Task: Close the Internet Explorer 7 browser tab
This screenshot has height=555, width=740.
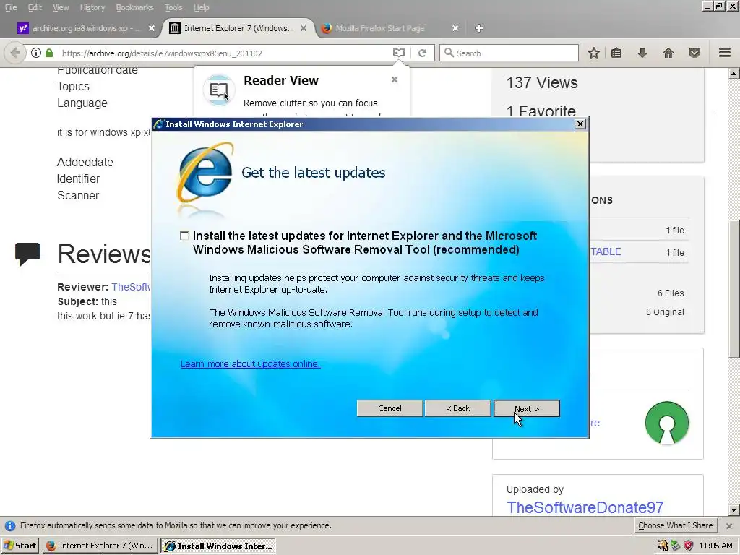Action: click(x=304, y=28)
